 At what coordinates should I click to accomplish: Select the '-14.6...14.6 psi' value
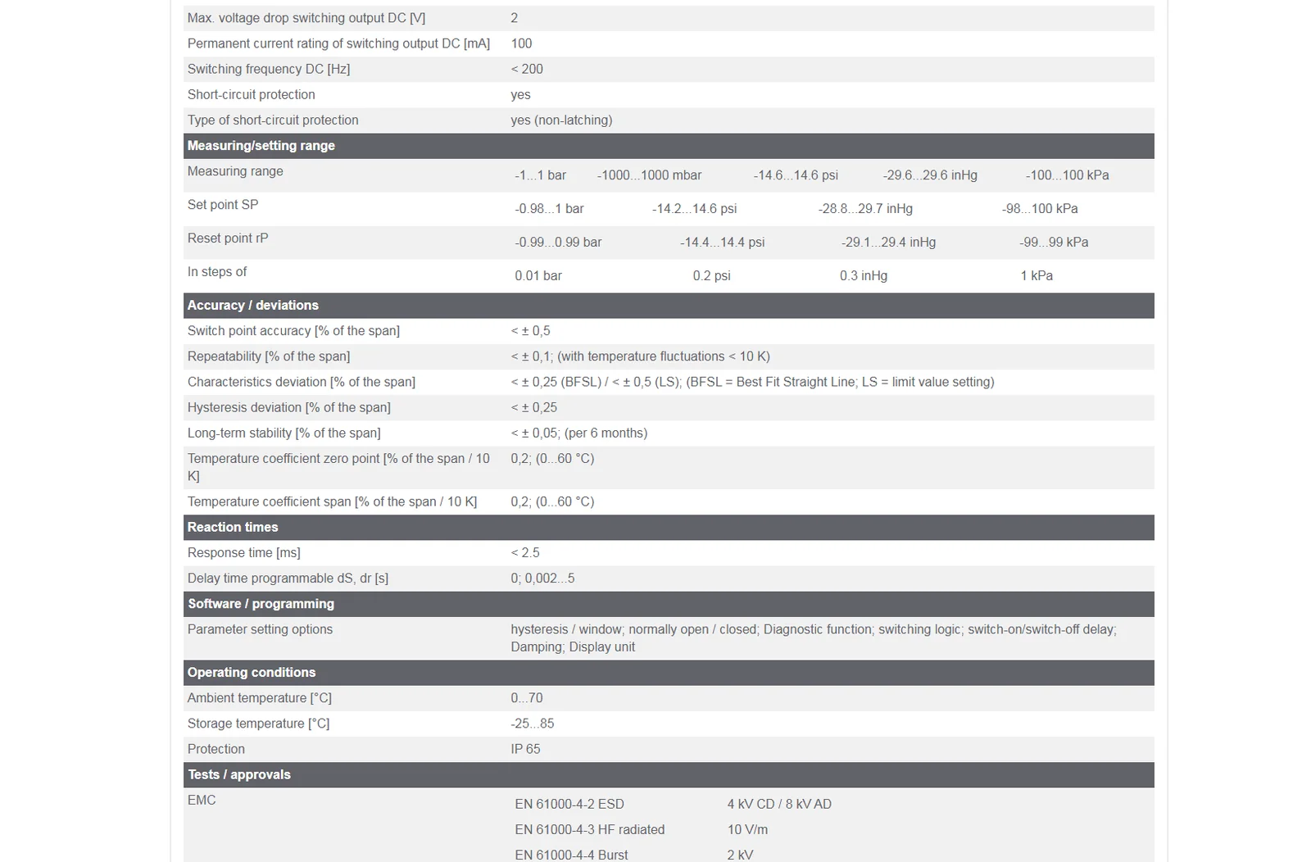point(796,175)
